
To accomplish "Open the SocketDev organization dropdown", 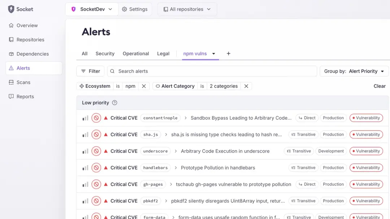I will click(x=92, y=9).
